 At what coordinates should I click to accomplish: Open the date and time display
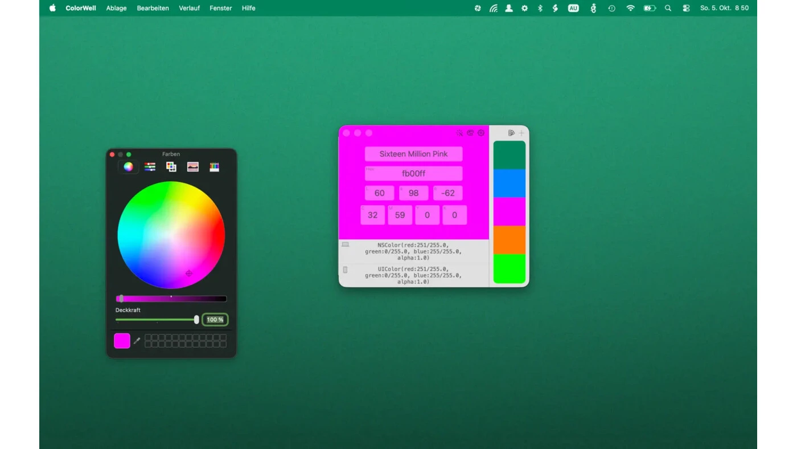click(x=724, y=8)
